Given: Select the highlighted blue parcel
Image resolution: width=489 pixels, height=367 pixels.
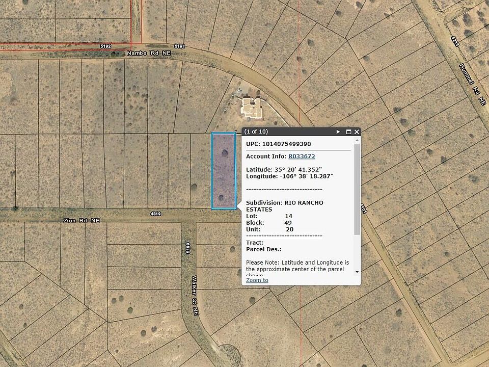Looking at the screenshot, I should click(x=224, y=171).
